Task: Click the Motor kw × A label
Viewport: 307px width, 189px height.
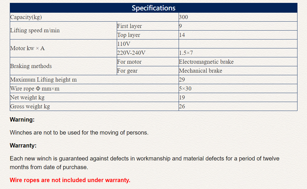Action: pos(27,48)
